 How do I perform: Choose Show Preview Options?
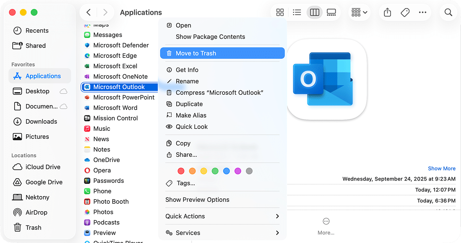[222, 200]
